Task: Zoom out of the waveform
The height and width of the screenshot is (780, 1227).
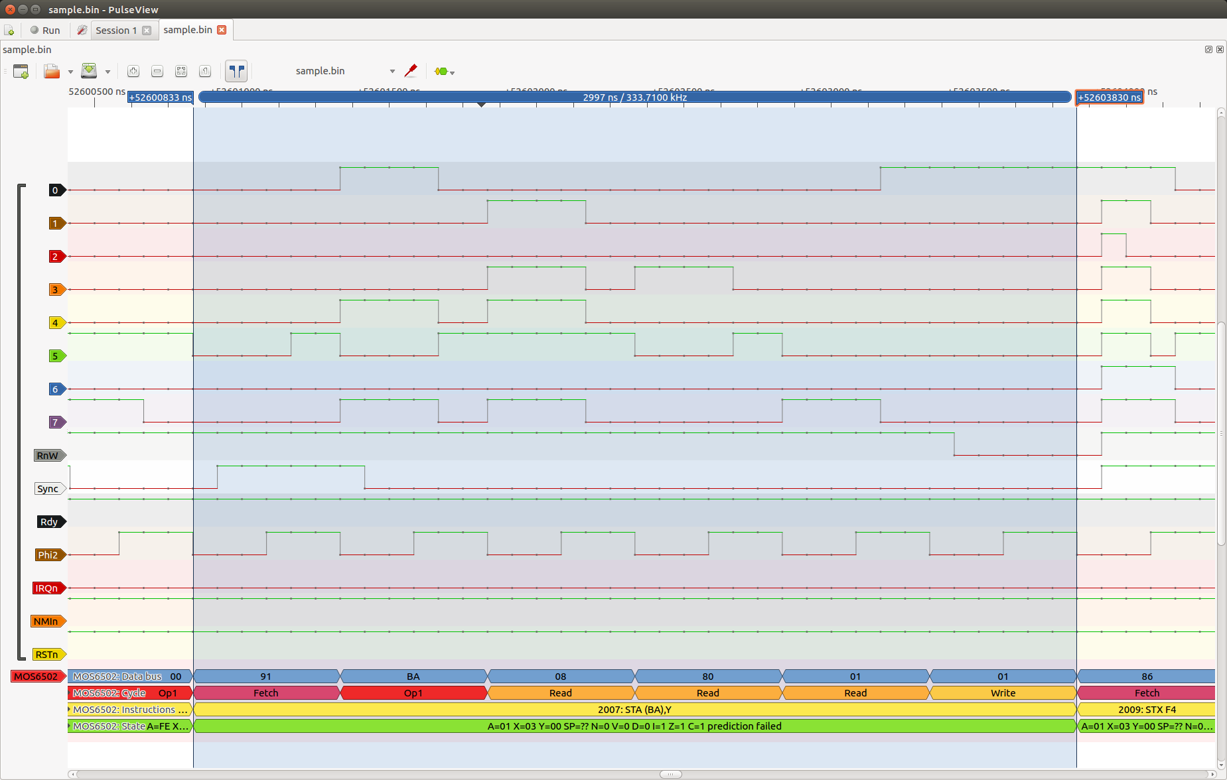Action: [157, 72]
